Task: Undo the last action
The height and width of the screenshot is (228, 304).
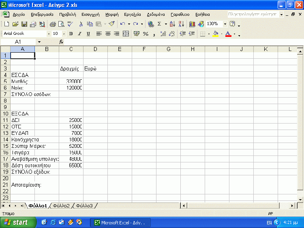Action: [122, 24]
